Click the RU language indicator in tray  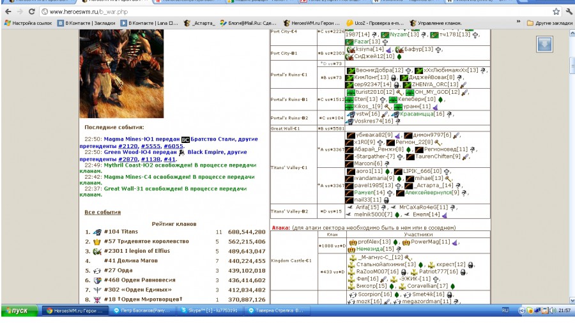point(505,310)
